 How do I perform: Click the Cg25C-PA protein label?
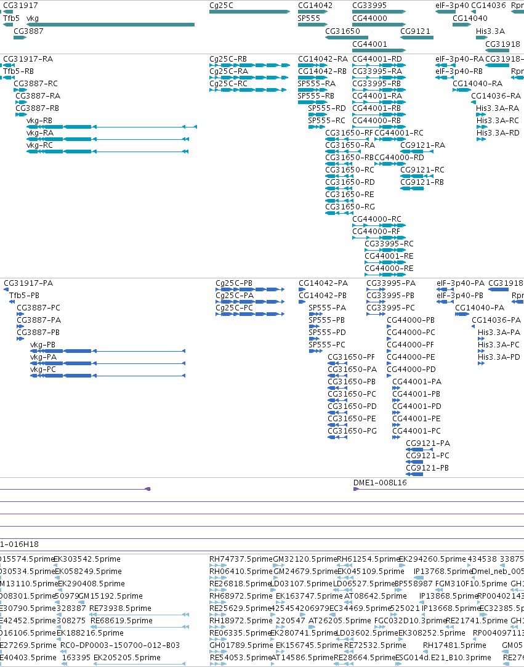235,296
